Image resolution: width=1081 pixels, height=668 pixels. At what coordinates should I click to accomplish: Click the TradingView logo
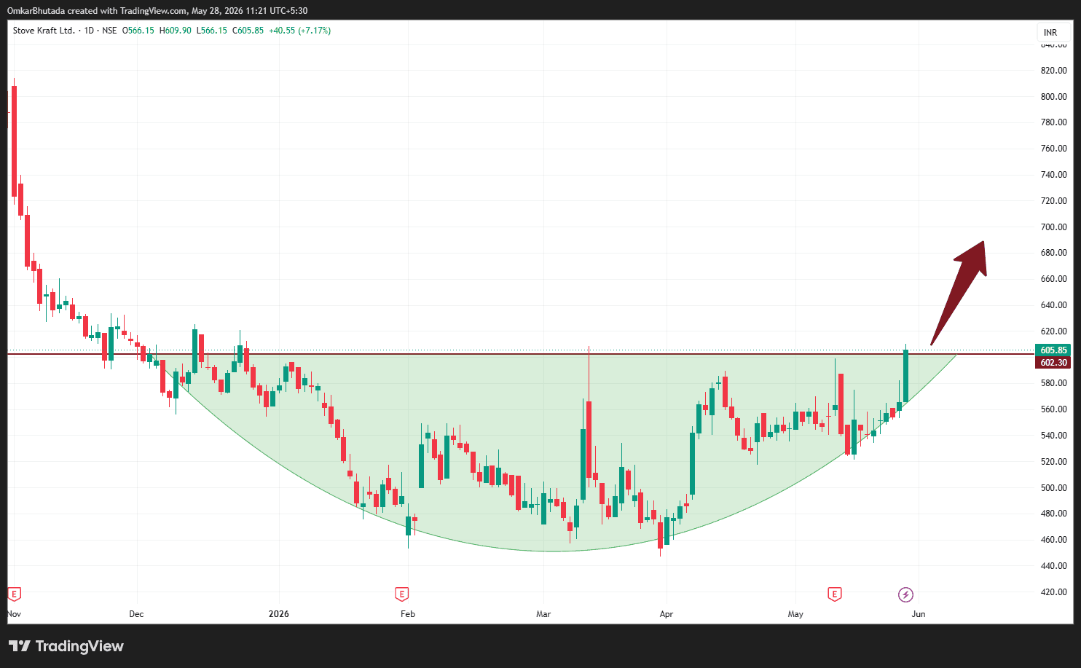pyautogui.click(x=66, y=646)
